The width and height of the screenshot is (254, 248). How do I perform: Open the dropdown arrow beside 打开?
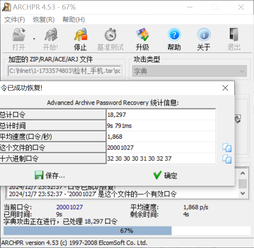pos(34,39)
